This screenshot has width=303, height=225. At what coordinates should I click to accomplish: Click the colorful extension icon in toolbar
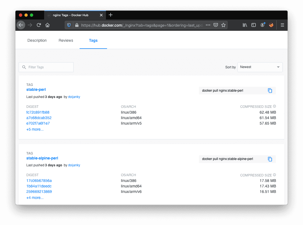click(271, 25)
